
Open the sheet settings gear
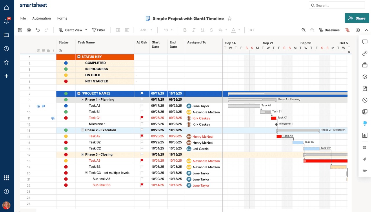coord(357,30)
